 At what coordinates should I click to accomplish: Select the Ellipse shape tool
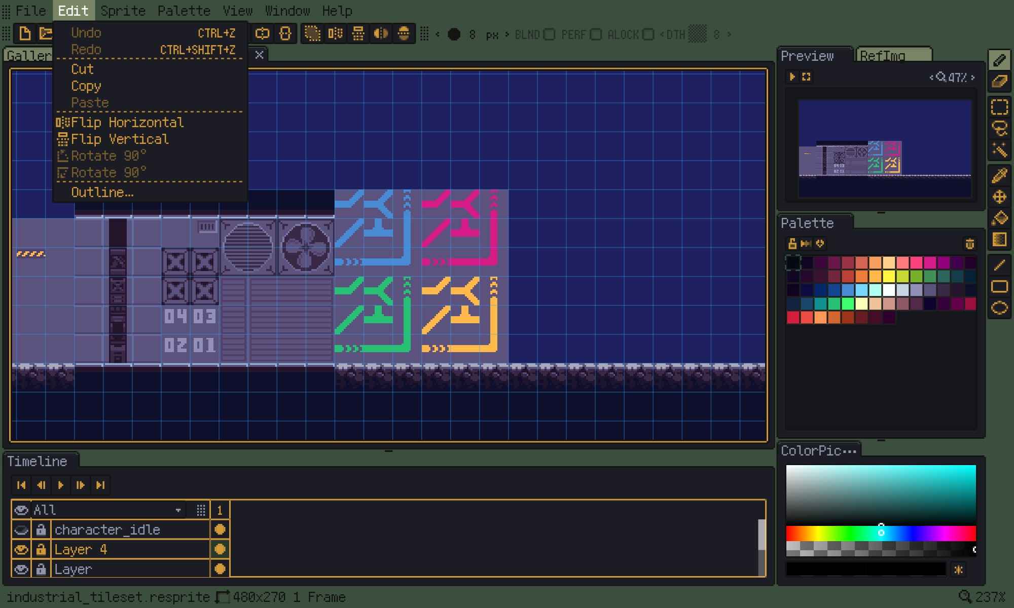point(999,308)
